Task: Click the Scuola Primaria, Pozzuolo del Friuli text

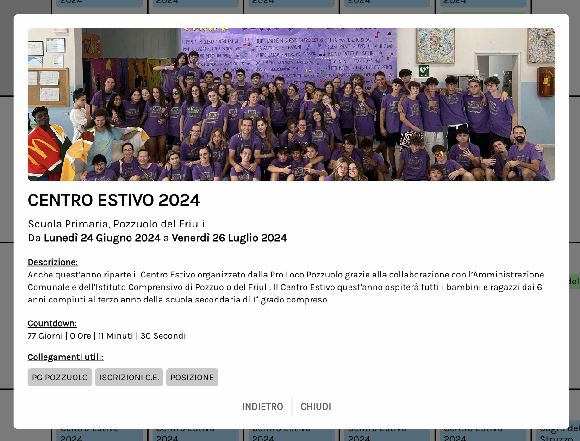Action: 116,224
